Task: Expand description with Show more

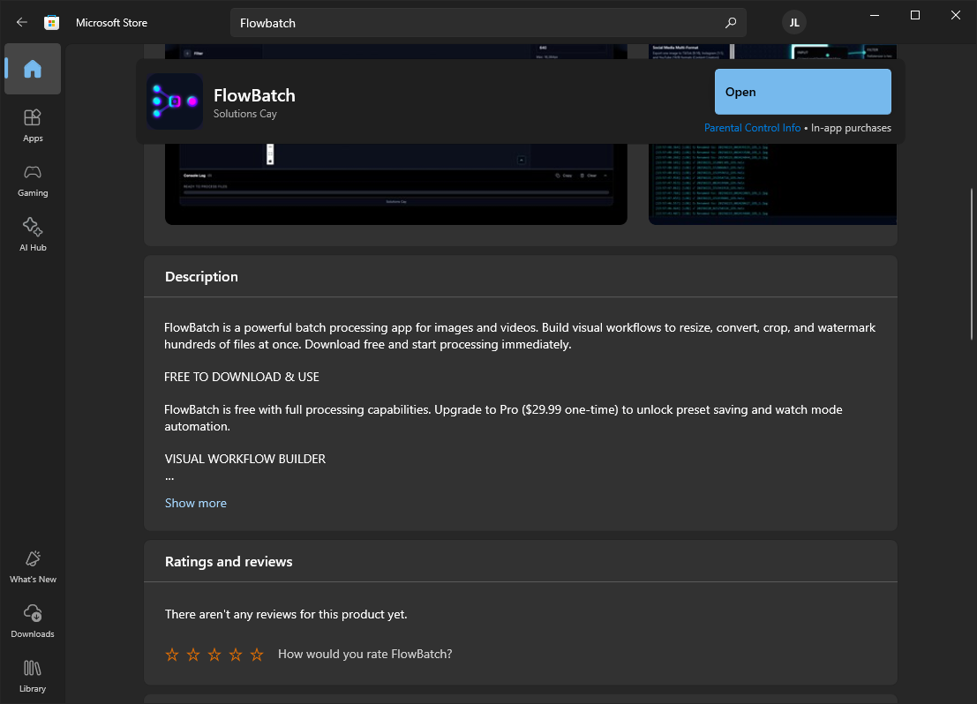Action: click(x=196, y=503)
